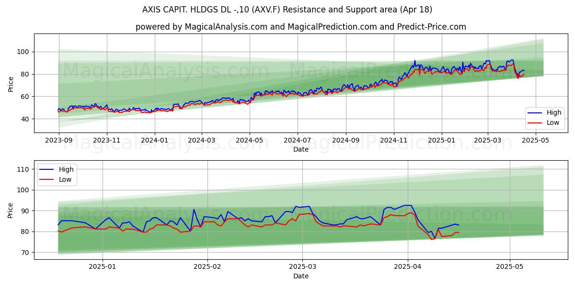This screenshot has height=287, width=575.
Task: Click the '2025-02' label on bottom chart axis
Action: pos(208,268)
